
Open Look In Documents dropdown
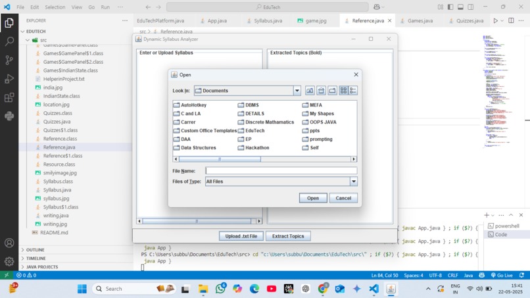pyautogui.click(x=297, y=90)
